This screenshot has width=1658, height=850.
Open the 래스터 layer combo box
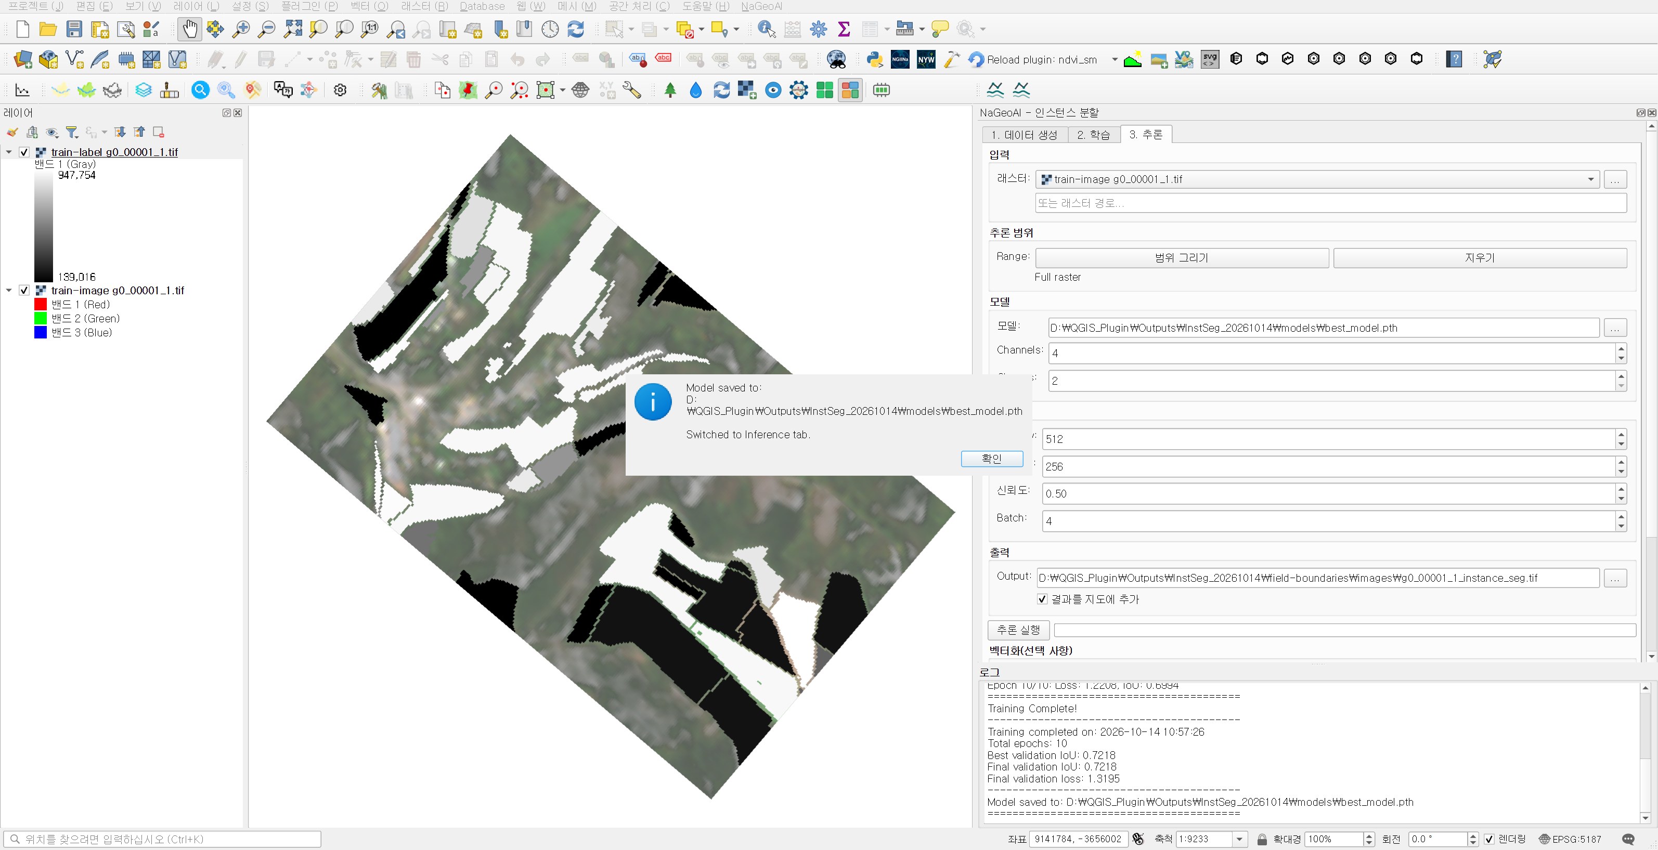[x=1317, y=179]
